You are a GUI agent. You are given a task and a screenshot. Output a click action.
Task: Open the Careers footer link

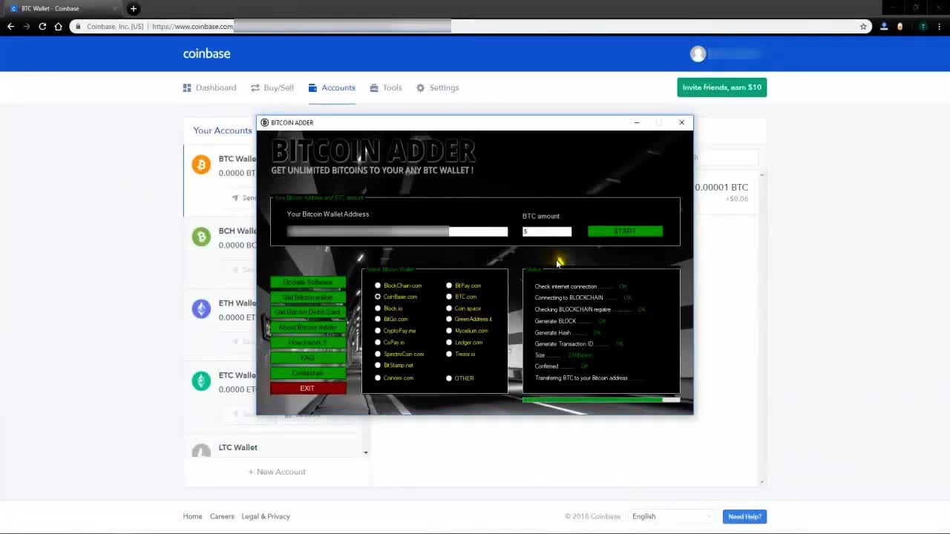point(222,516)
